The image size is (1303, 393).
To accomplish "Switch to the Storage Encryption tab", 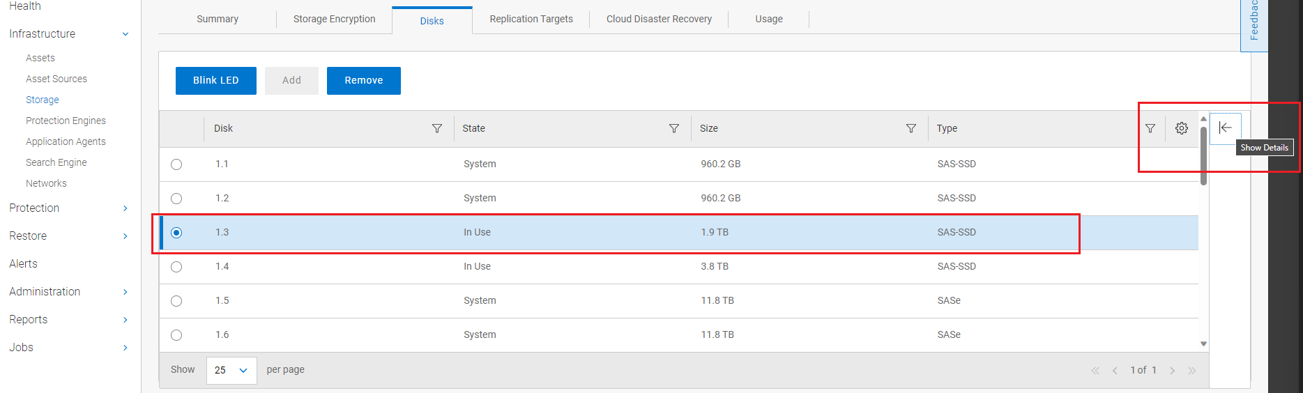I will click(x=334, y=19).
